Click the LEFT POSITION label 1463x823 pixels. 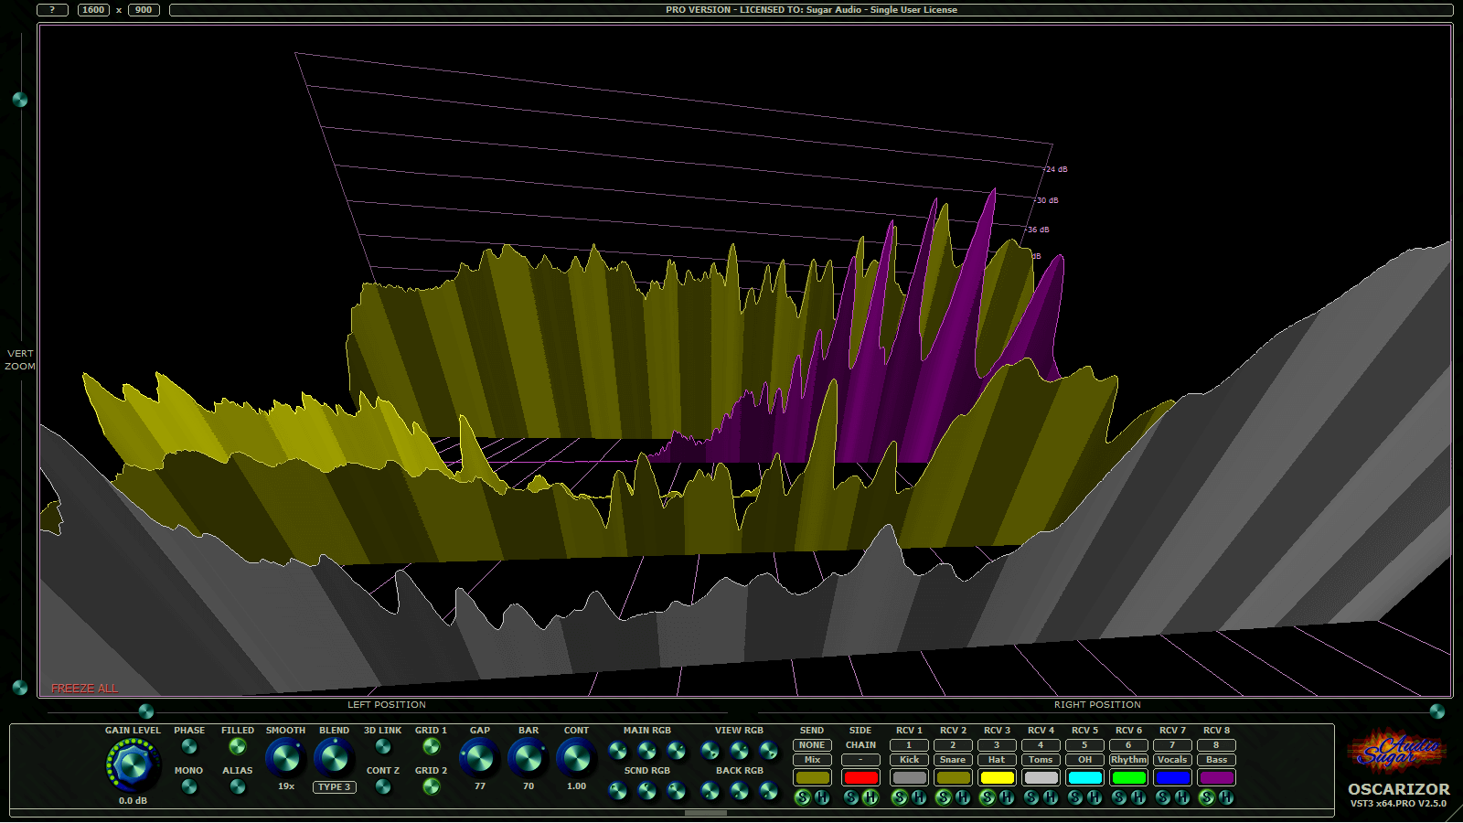click(x=386, y=704)
